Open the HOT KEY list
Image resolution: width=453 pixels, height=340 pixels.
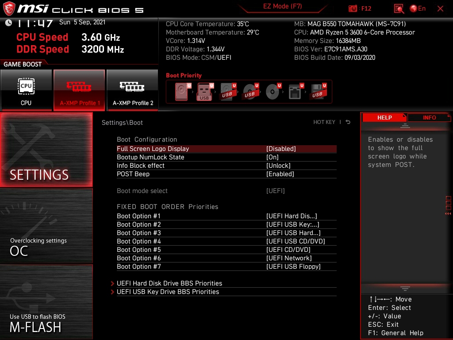click(324, 122)
